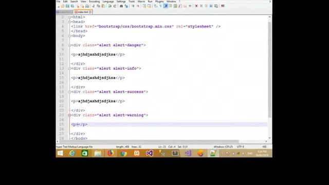This screenshot has width=329, height=185.
Task: Click the Stop Recording macro icon
Action: coord(201,6)
